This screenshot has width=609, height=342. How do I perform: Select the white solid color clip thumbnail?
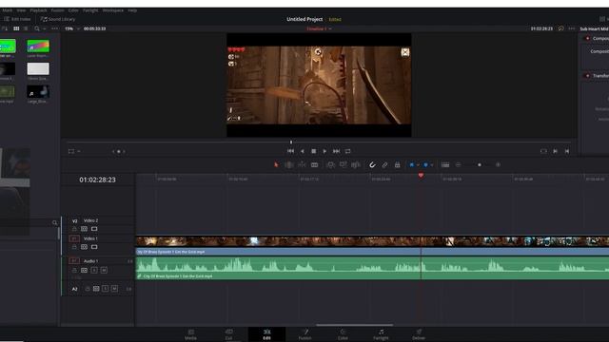(38, 68)
